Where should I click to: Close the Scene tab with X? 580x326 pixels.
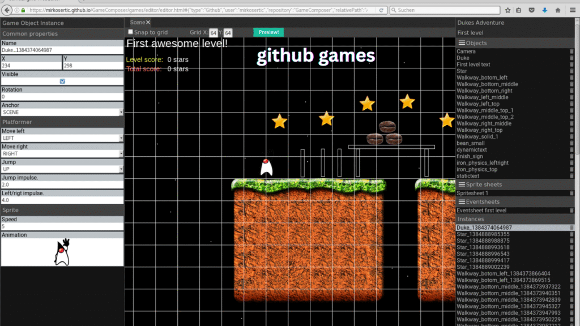[148, 23]
